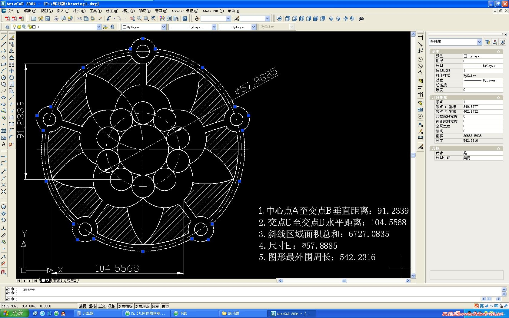Open the 修改(M) menu

(x=145, y=11)
